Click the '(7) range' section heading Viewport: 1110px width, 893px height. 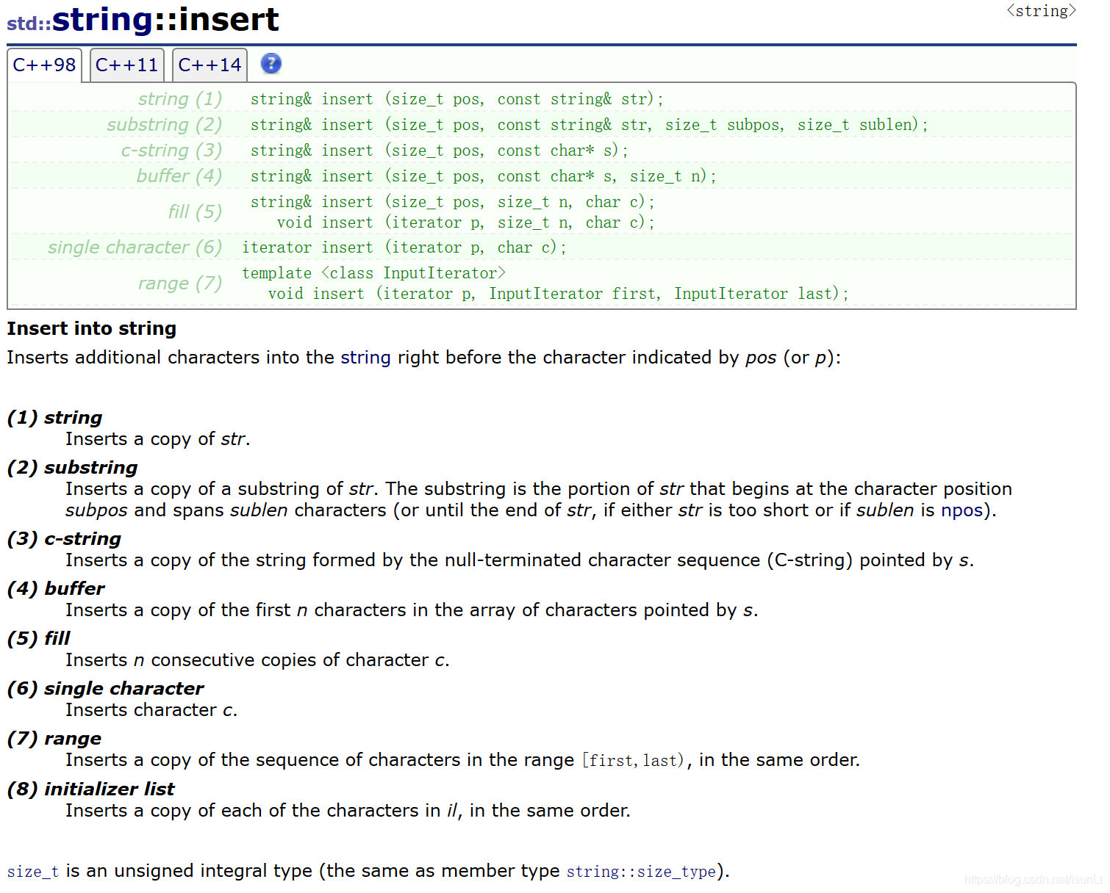pyautogui.click(x=54, y=739)
